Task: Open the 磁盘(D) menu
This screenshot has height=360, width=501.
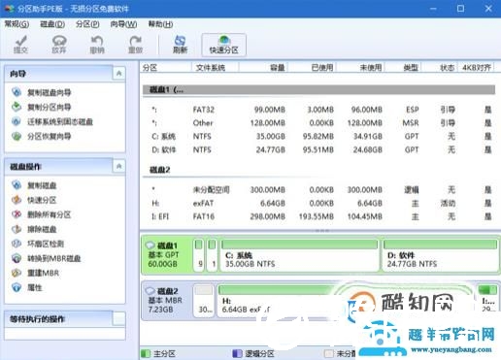Action: coord(52,24)
